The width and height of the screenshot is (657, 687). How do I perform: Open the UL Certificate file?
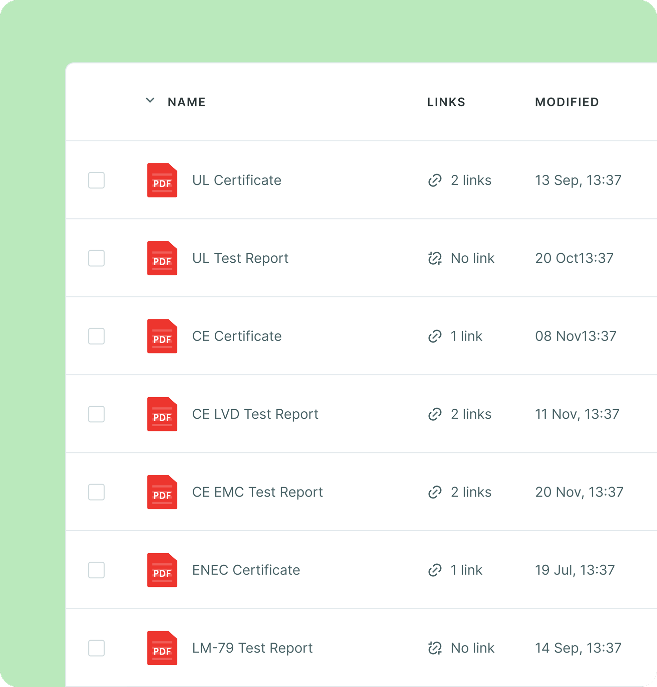point(237,180)
